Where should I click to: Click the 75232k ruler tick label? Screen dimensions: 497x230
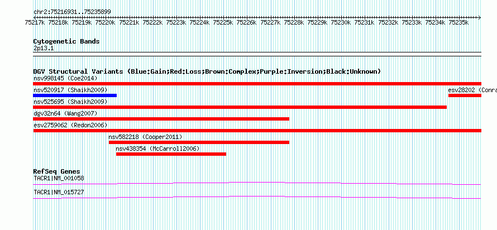[388, 22]
